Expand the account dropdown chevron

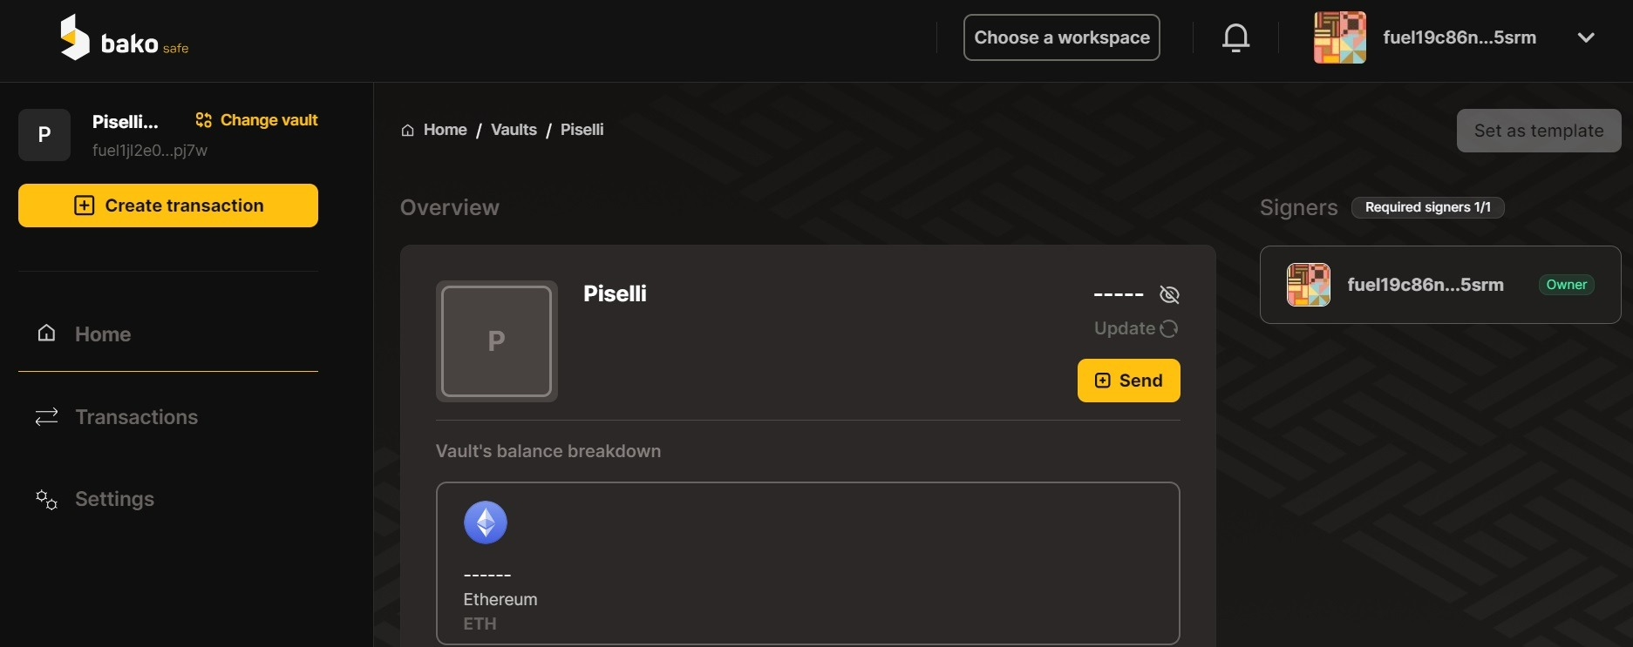point(1586,37)
